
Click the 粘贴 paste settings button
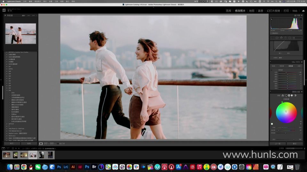[29, 144]
